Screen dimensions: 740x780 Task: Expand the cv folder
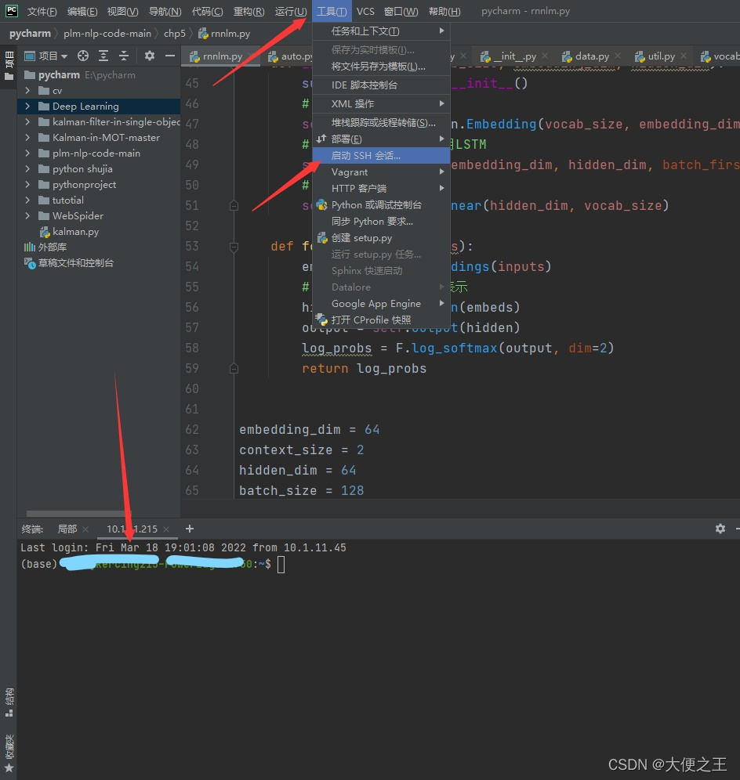(27, 91)
